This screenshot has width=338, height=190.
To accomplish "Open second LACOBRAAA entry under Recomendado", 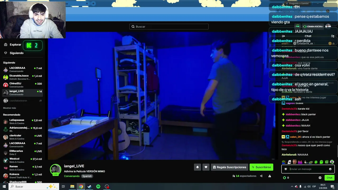I will tap(22, 145).
